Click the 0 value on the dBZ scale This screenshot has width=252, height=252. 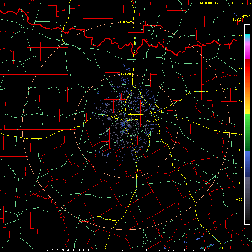[x=242, y=167]
